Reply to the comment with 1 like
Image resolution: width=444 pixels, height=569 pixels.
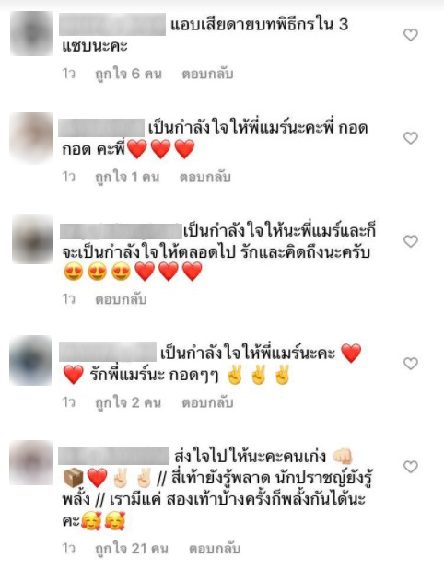click(205, 177)
